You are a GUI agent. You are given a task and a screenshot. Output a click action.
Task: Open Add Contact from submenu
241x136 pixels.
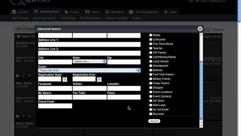(x=20, y=18)
